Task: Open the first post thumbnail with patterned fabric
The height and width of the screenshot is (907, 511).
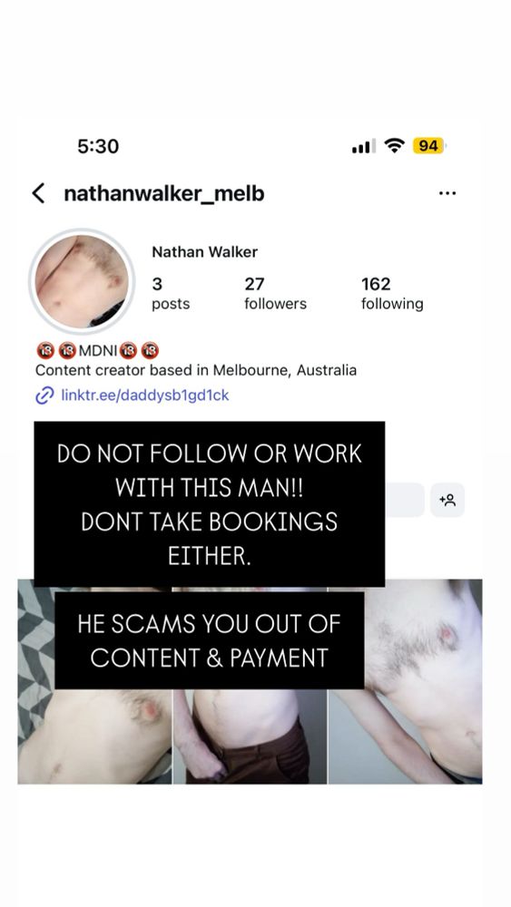Action: pos(95,736)
